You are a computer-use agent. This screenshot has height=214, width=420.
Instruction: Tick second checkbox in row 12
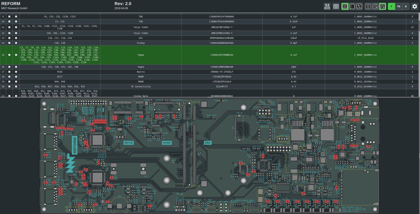pyautogui.click(x=16, y=33)
